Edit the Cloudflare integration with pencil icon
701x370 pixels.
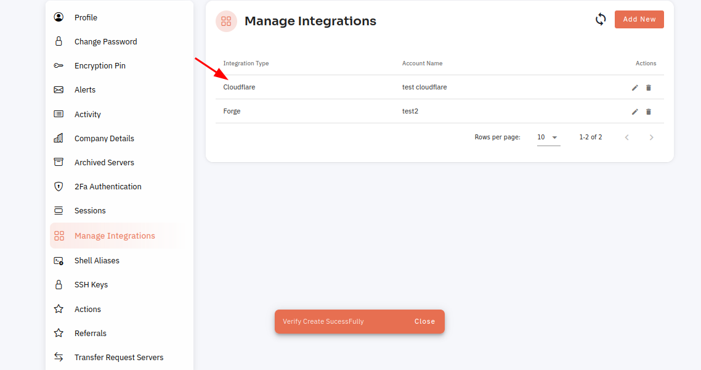click(x=635, y=88)
